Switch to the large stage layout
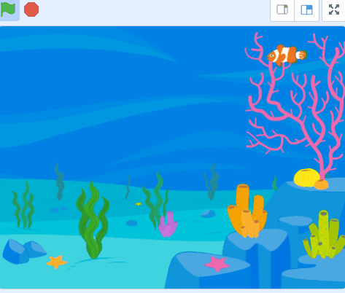Image resolution: width=345 pixels, height=293 pixels. click(x=306, y=10)
